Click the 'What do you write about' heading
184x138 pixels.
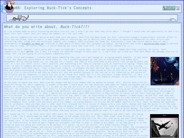coord(47,27)
